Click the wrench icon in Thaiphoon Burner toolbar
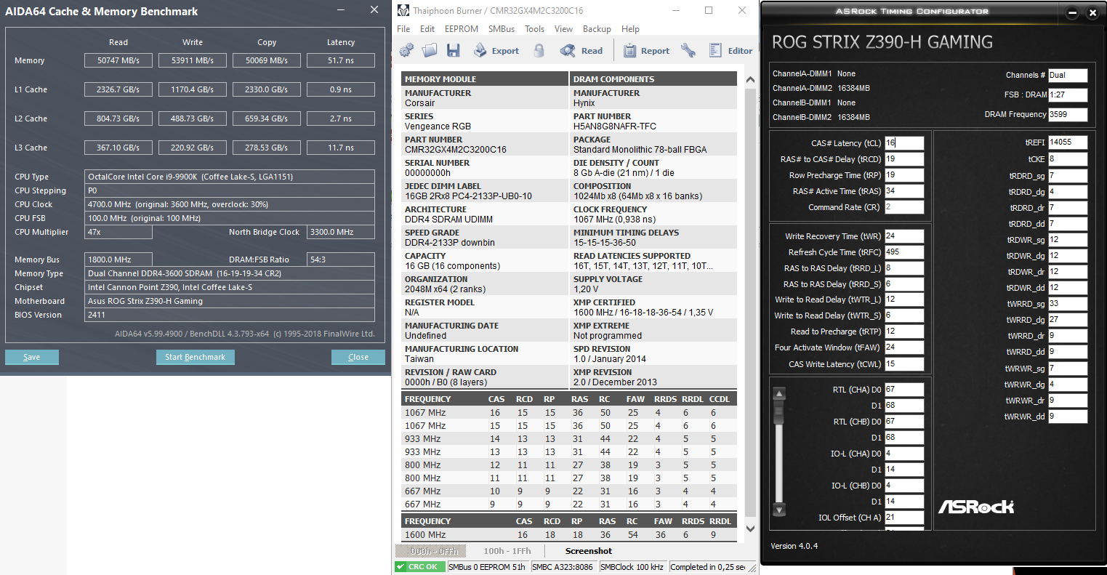Image resolution: width=1107 pixels, height=575 pixels. (688, 50)
